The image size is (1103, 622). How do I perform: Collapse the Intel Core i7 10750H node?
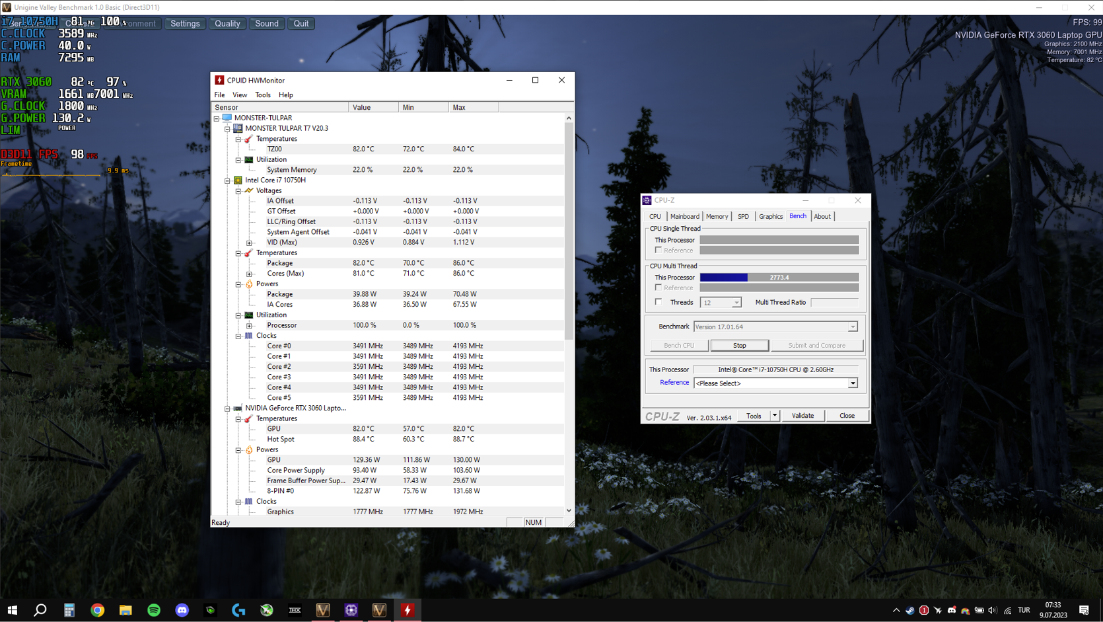227,180
